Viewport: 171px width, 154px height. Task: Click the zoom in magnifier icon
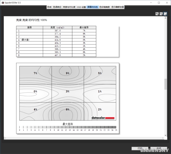[157, 14]
